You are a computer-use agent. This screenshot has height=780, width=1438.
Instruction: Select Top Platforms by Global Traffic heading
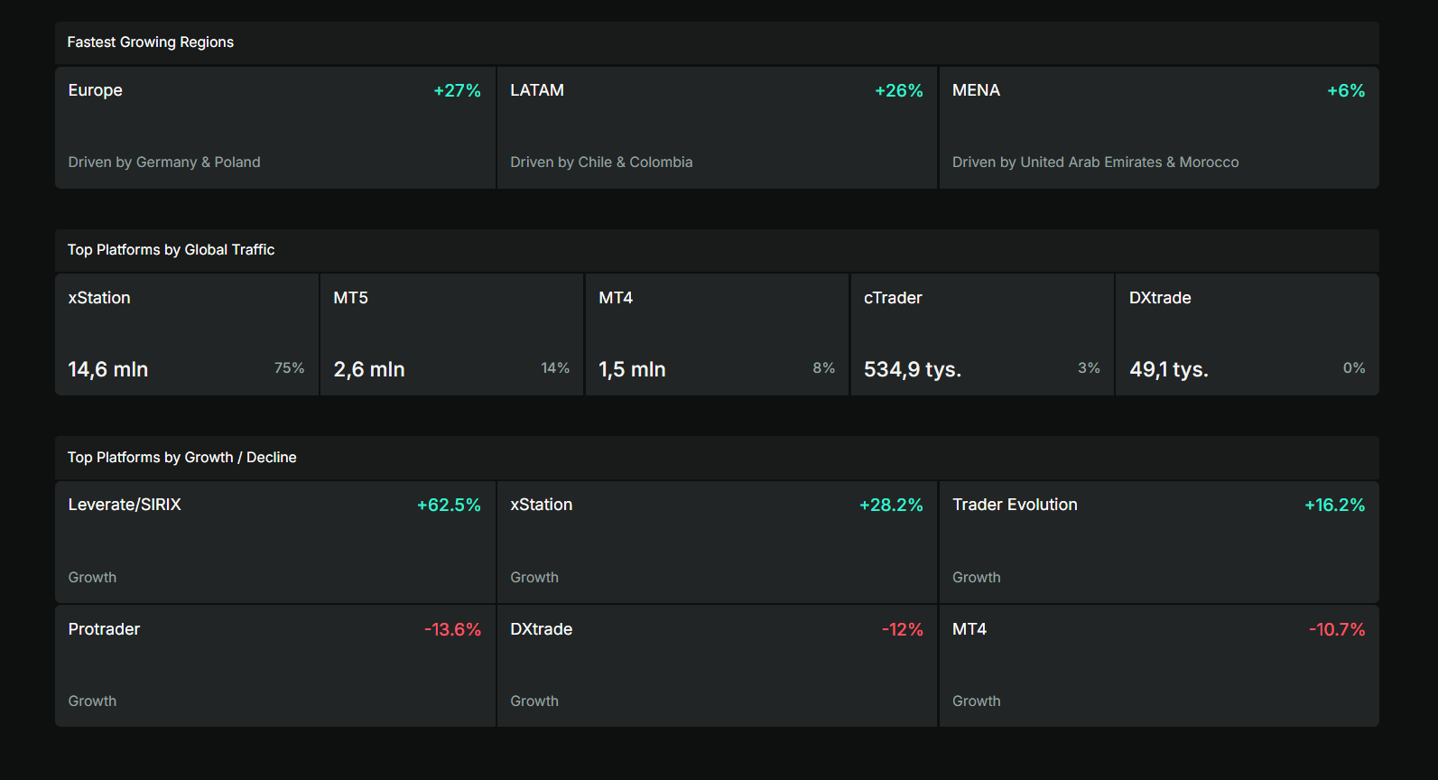pyautogui.click(x=171, y=250)
